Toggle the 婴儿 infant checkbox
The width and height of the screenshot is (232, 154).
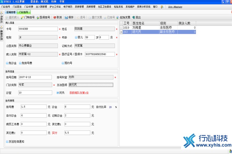pos(76,37)
